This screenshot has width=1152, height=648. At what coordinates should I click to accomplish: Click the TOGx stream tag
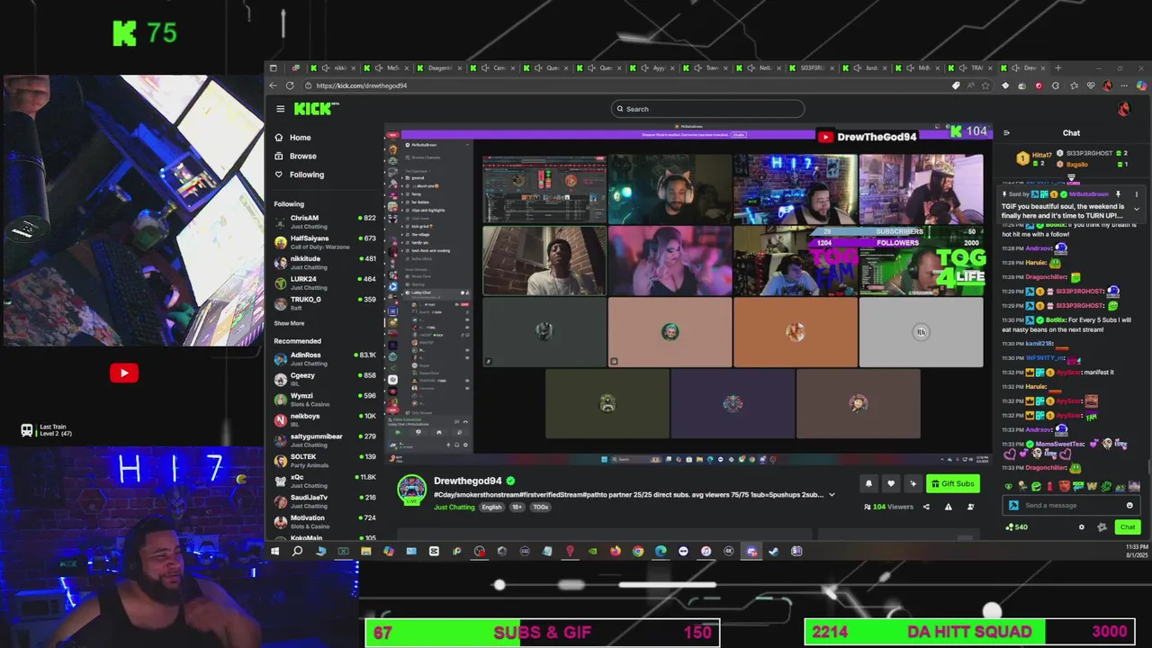click(x=540, y=507)
